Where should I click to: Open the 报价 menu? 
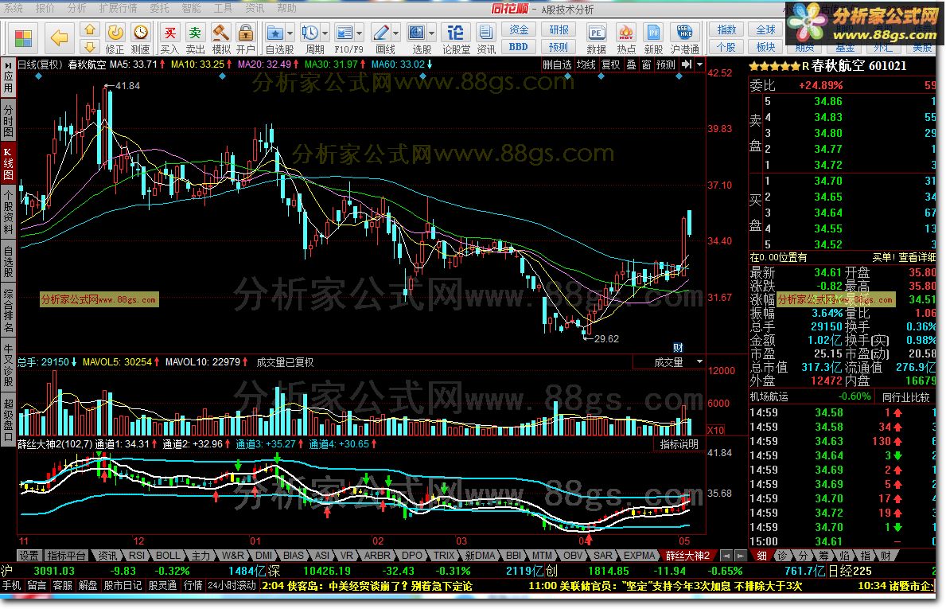[x=45, y=8]
